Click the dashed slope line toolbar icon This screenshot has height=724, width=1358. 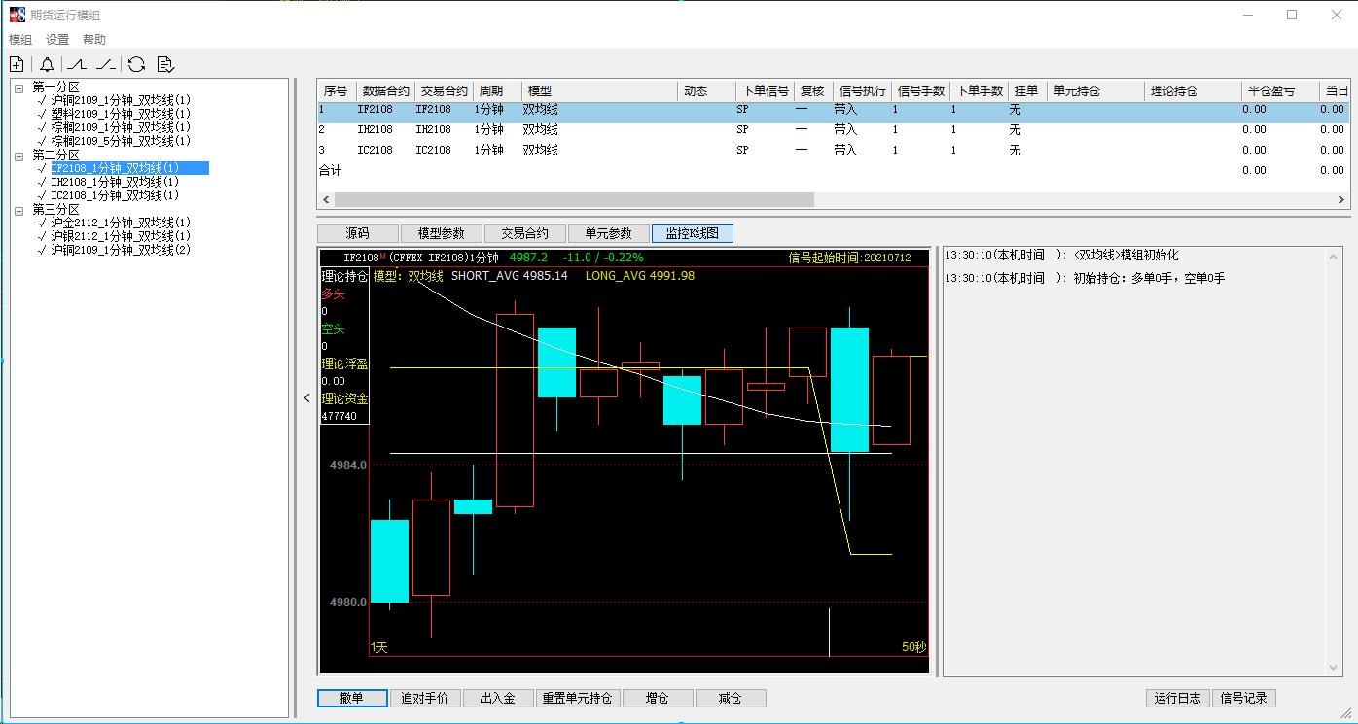105,64
